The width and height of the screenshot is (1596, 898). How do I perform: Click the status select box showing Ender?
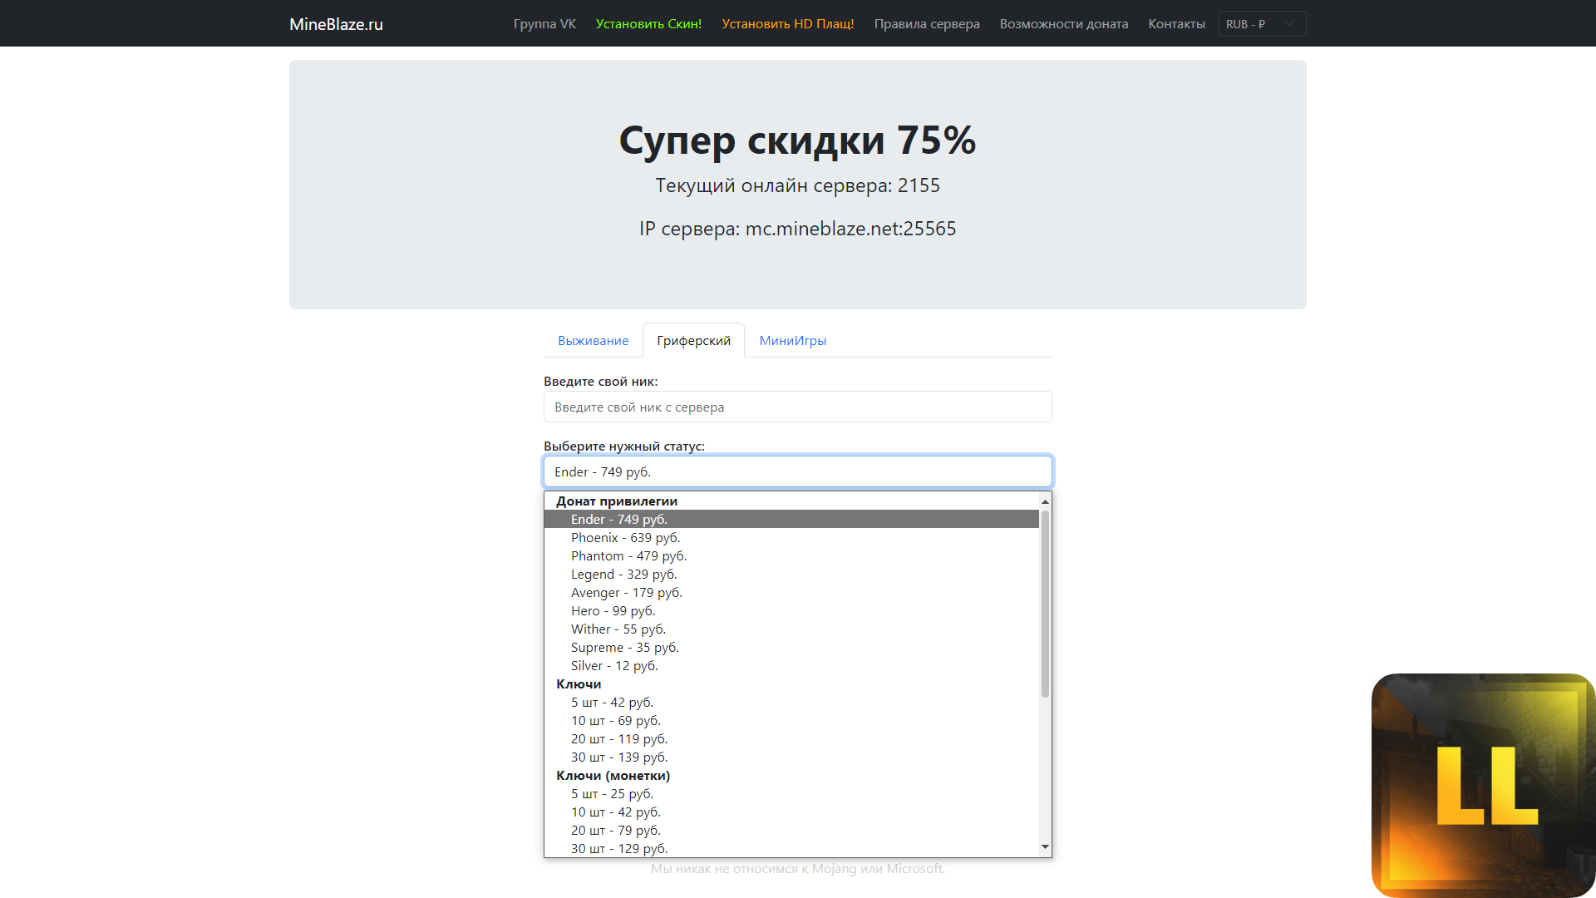(797, 471)
